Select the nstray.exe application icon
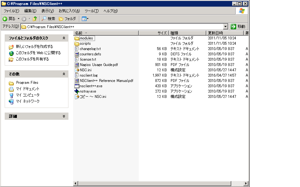This screenshot has width=300, height=187. pyautogui.click(x=77, y=91)
